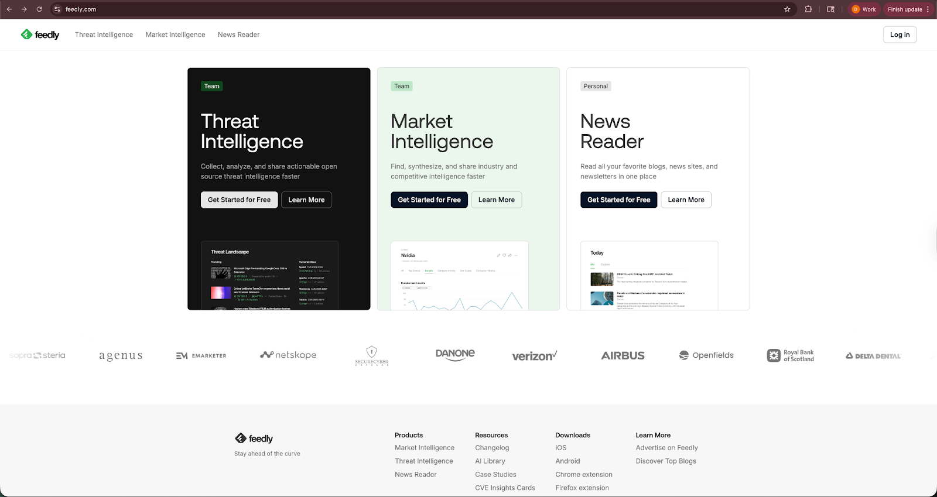Click the agenus logo
Image resolution: width=937 pixels, height=497 pixels.
click(121, 355)
